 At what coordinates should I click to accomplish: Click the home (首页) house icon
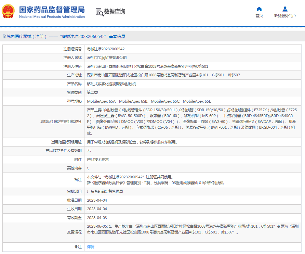click(259, 9)
